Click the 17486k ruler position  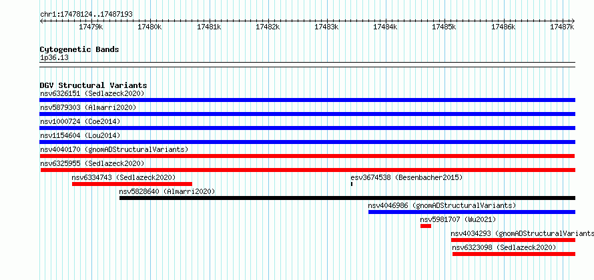point(503,27)
